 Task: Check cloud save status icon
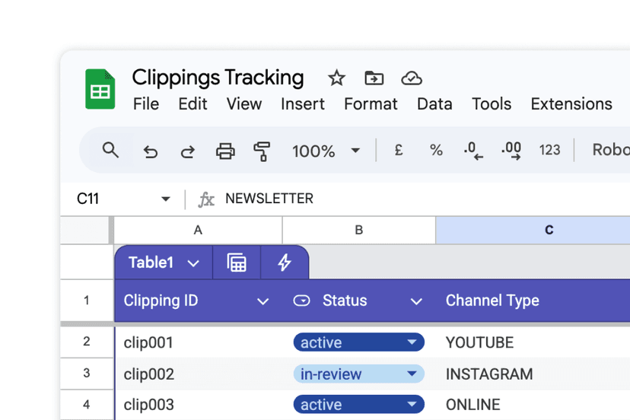[x=412, y=78]
